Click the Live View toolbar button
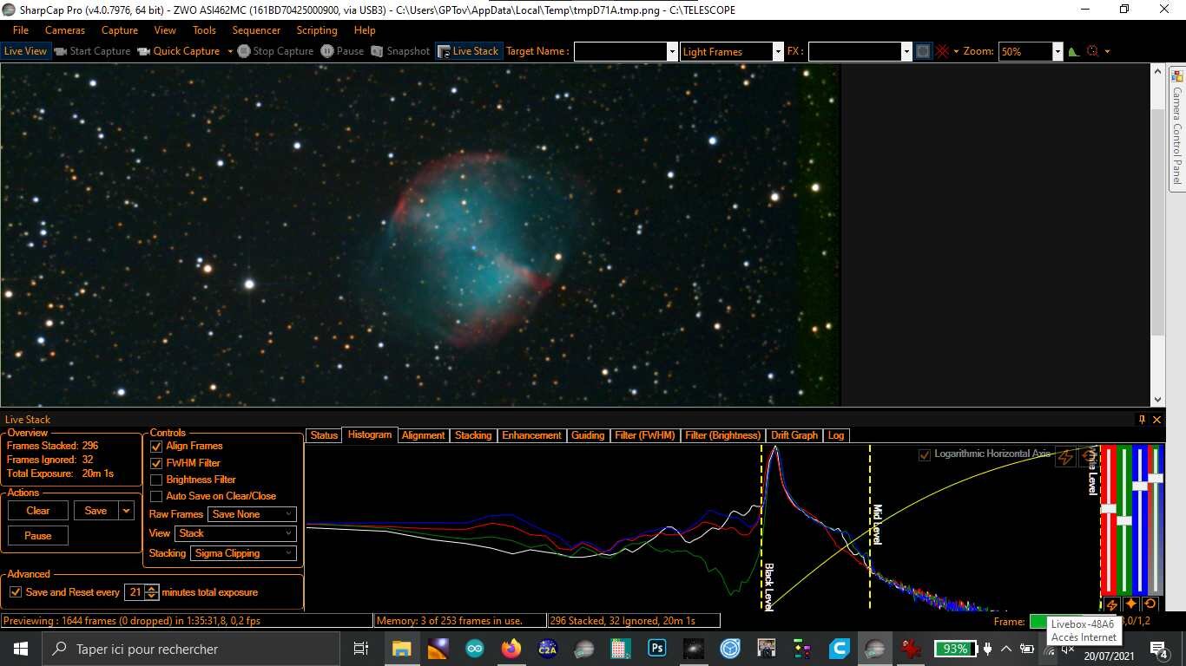Screen dimensions: 1186x666 click(x=25, y=51)
